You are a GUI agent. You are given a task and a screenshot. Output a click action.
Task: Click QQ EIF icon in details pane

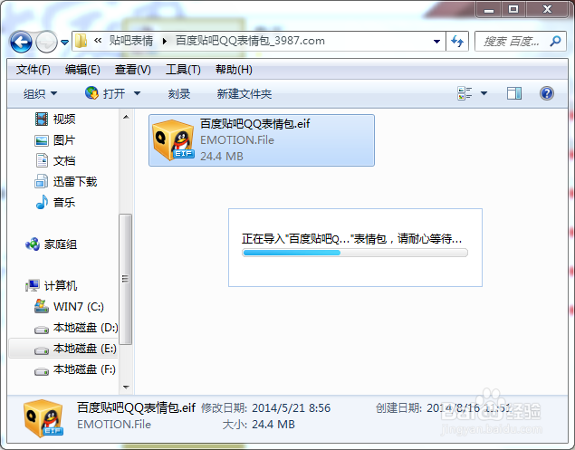[x=43, y=418]
